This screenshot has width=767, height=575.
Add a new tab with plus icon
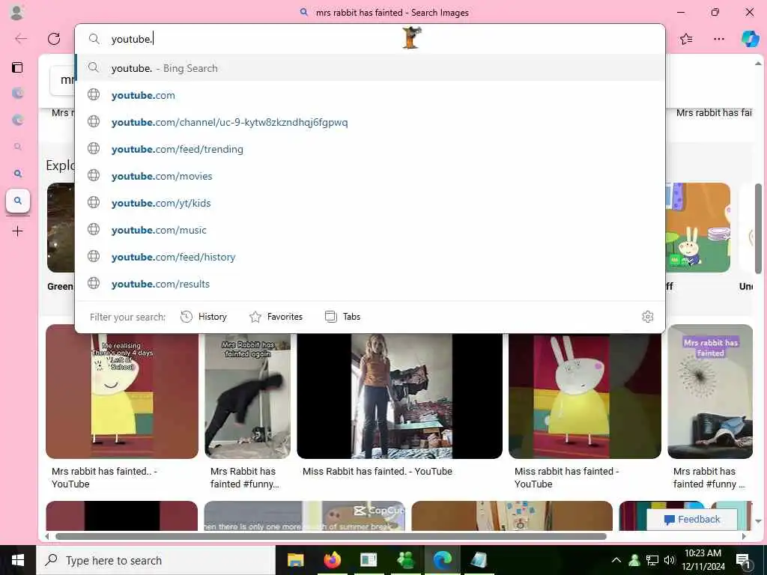[18, 231]
